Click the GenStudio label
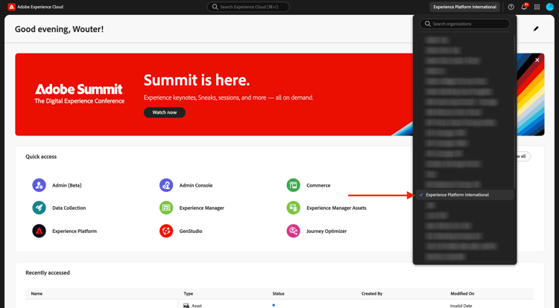This screenshot has width=559, height=308. pyautogui.click(x=191, y=231)
